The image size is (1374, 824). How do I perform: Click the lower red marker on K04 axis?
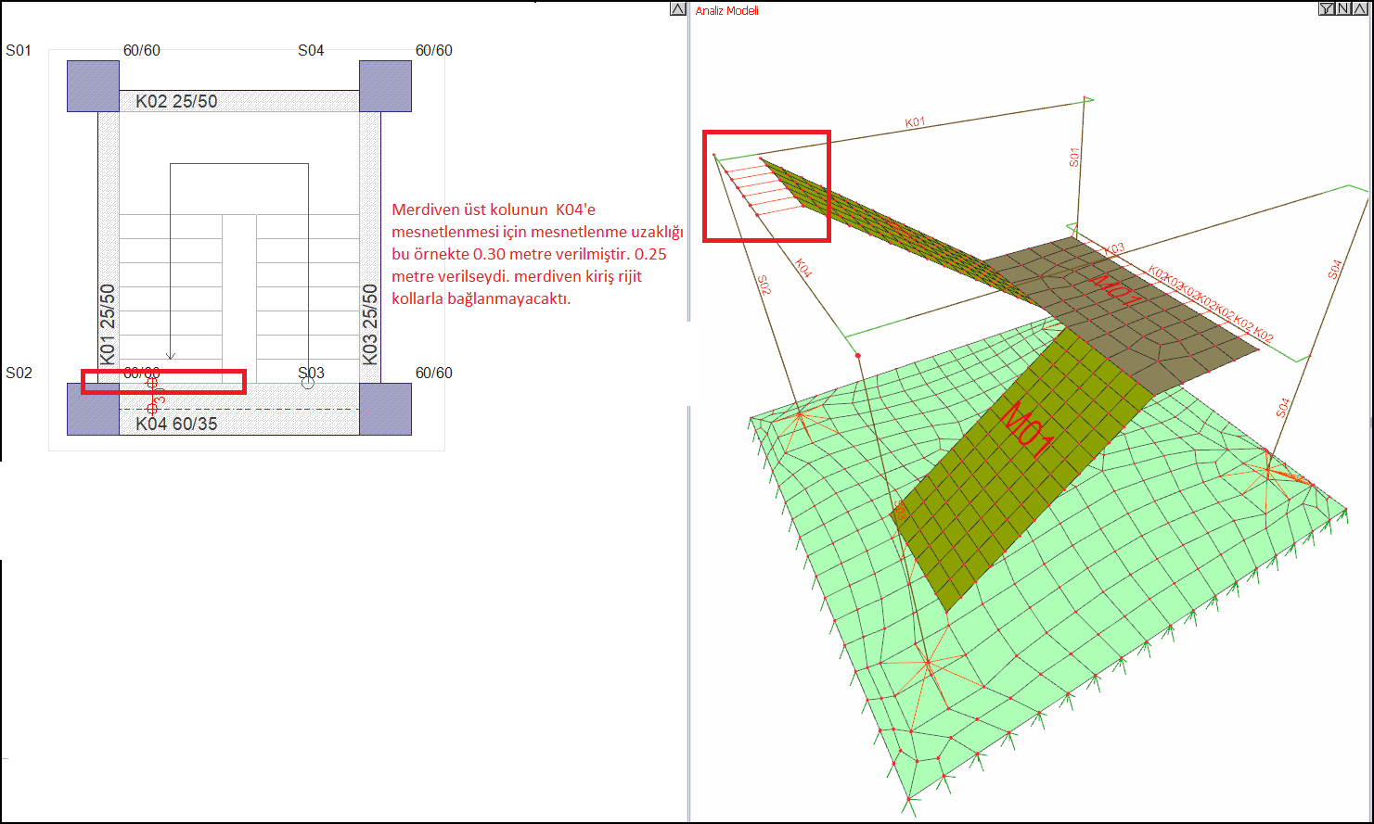152,409
